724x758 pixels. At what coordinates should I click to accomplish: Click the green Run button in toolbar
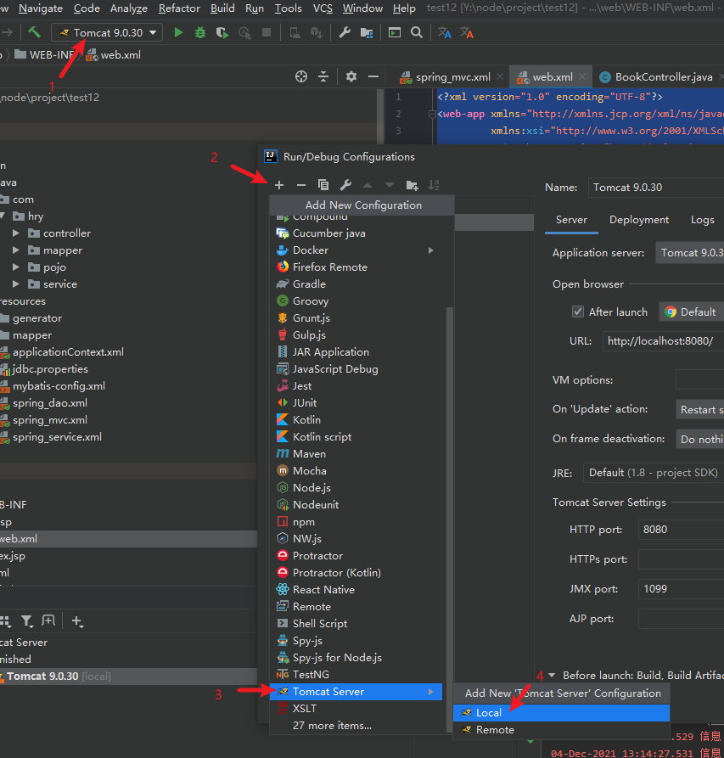click(178, 33)
